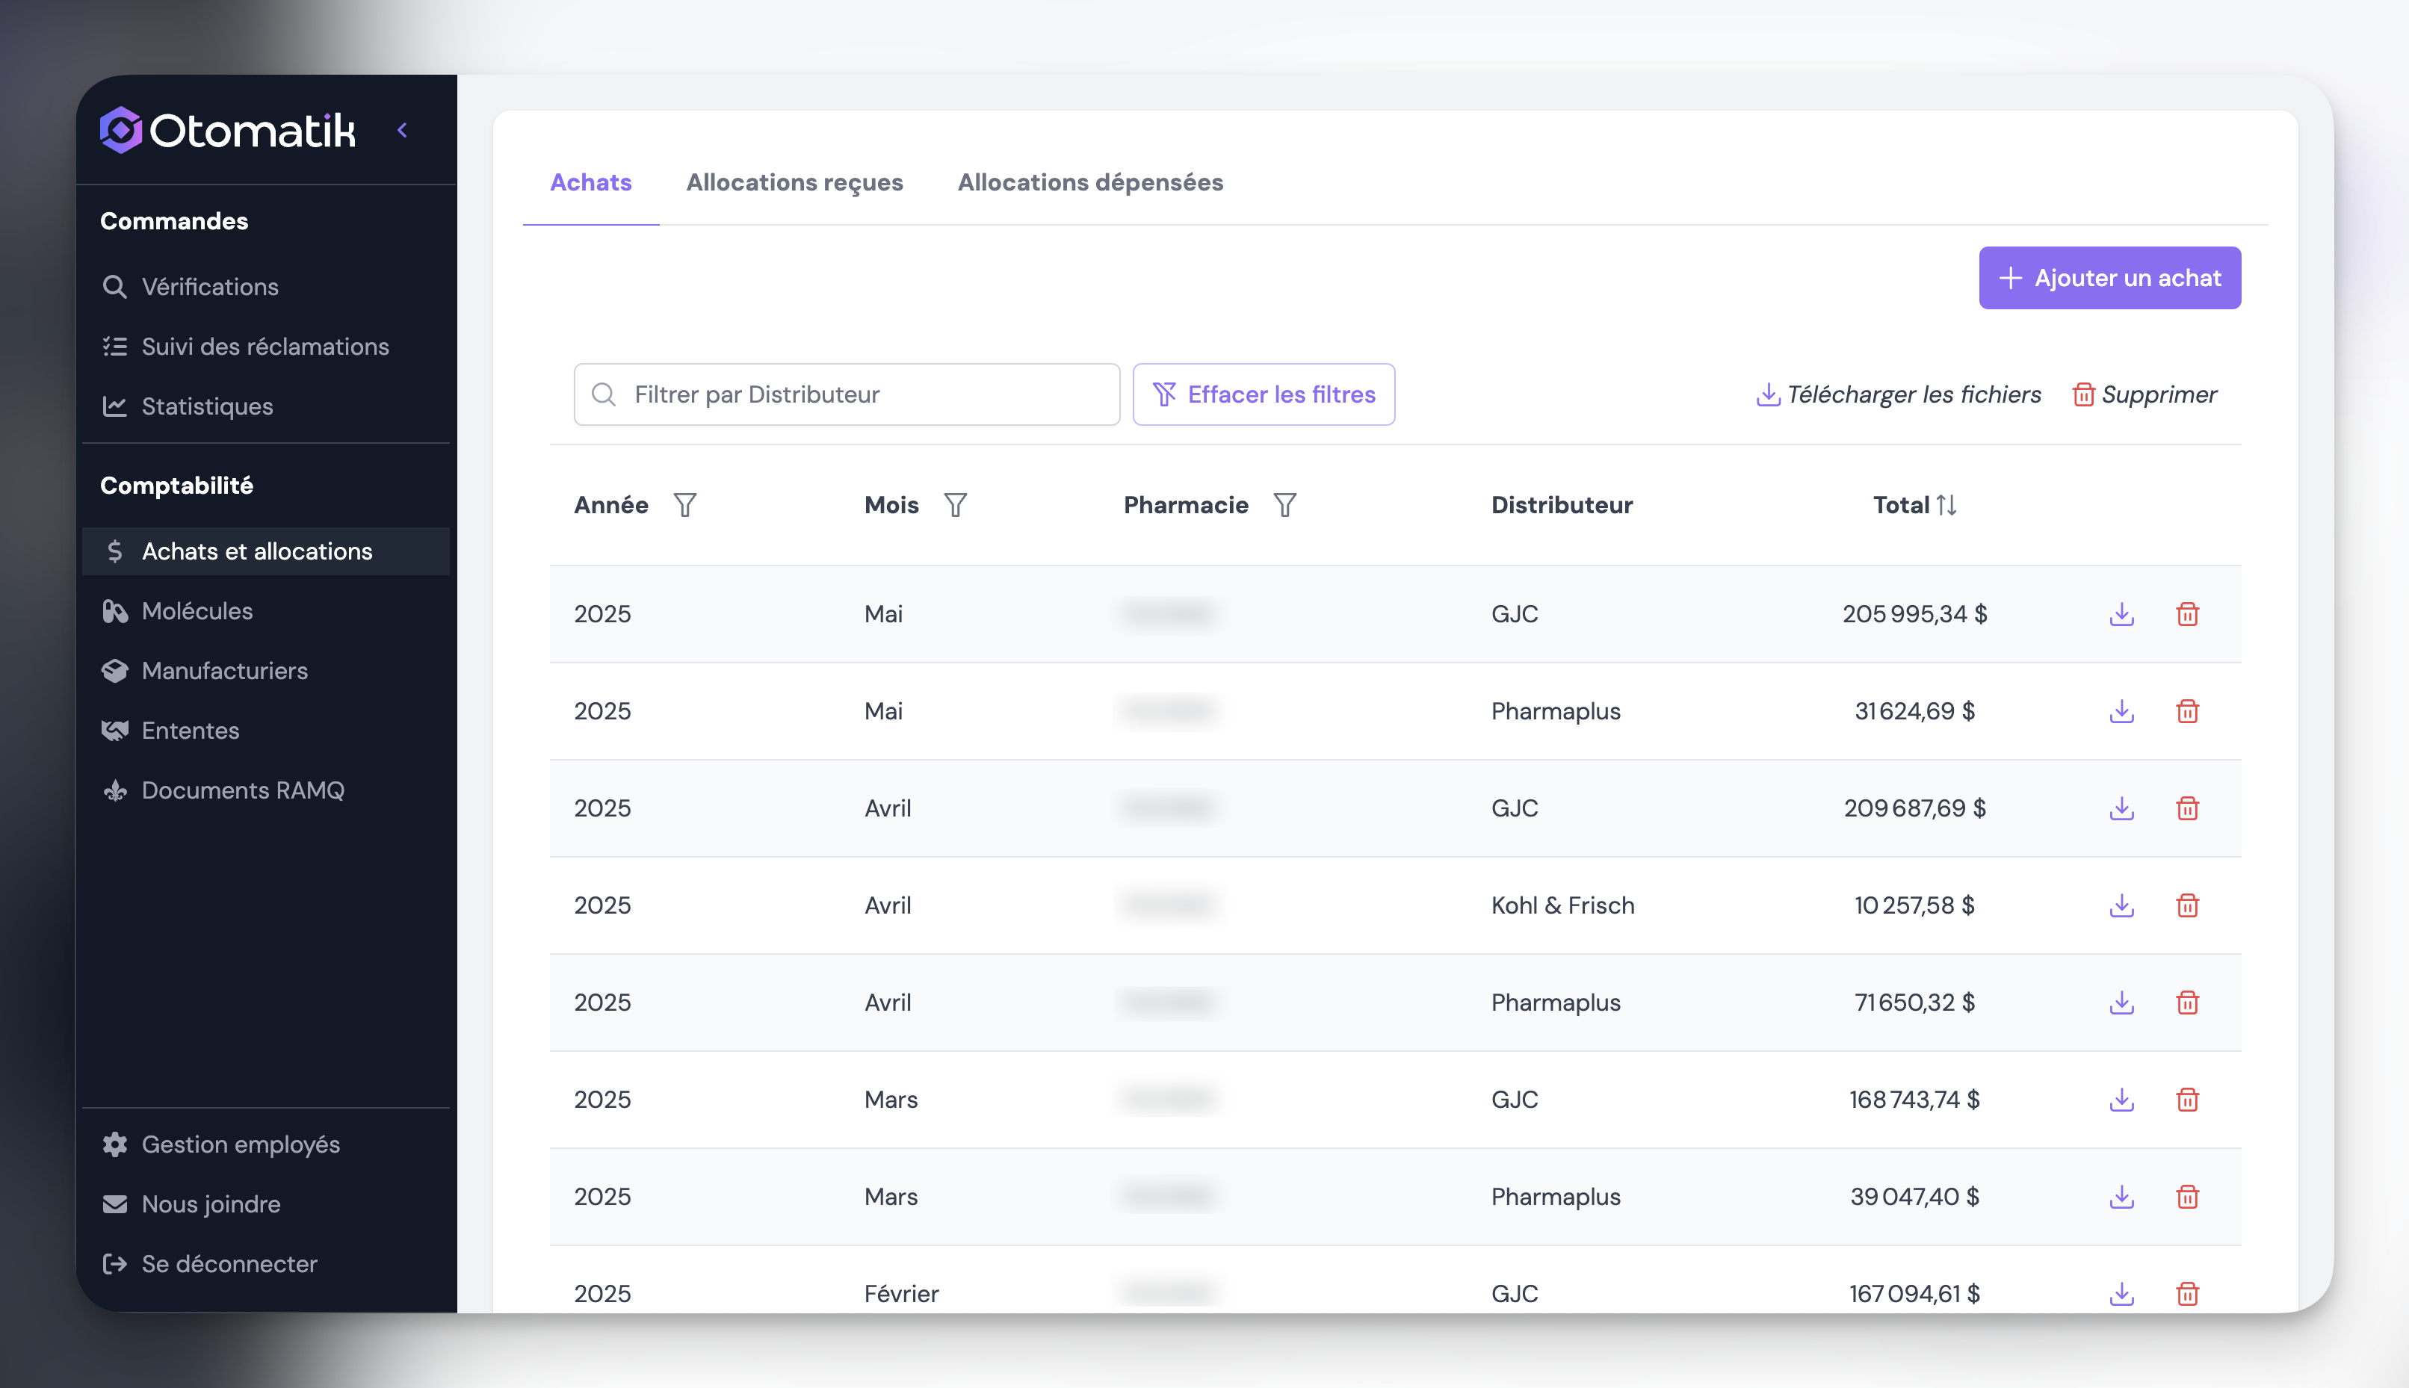The image size is (2409, 1388).
Task: Switch to the Allocations dépensées tab
Action: tap(1089, 182)
